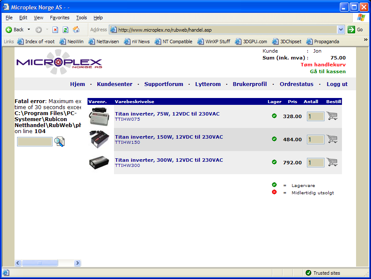Go to Hjem in the navigation bar

point(77,84)
